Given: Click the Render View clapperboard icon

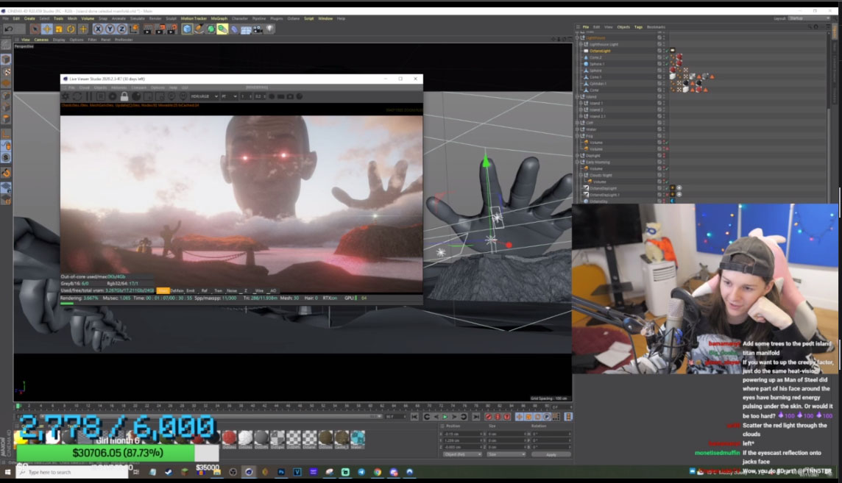Looking at the screenshot, I should tap(148, 29).
